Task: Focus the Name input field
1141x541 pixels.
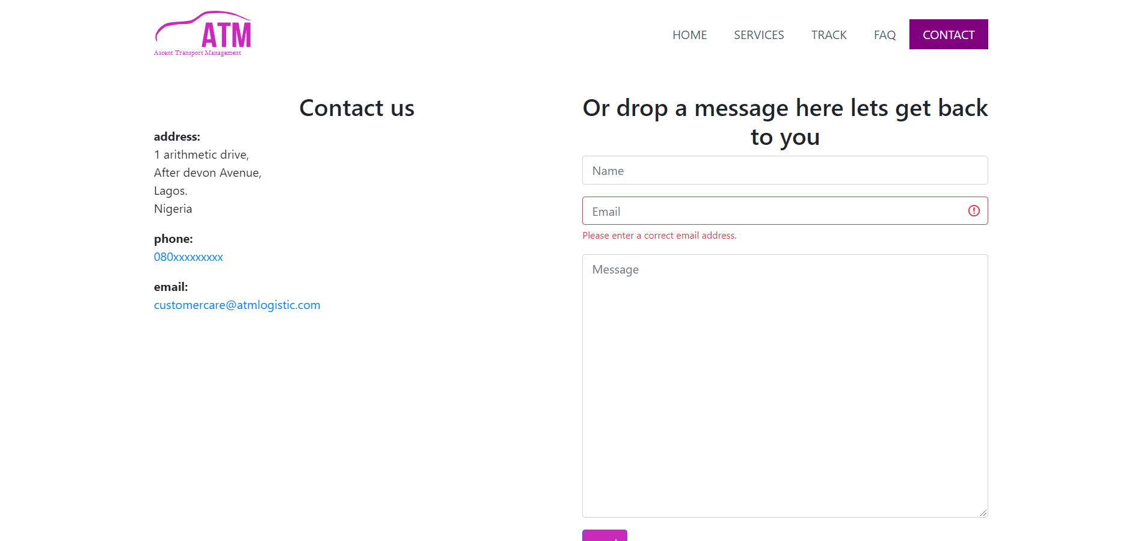Action: pyautogui.click(x=784, y=171)
